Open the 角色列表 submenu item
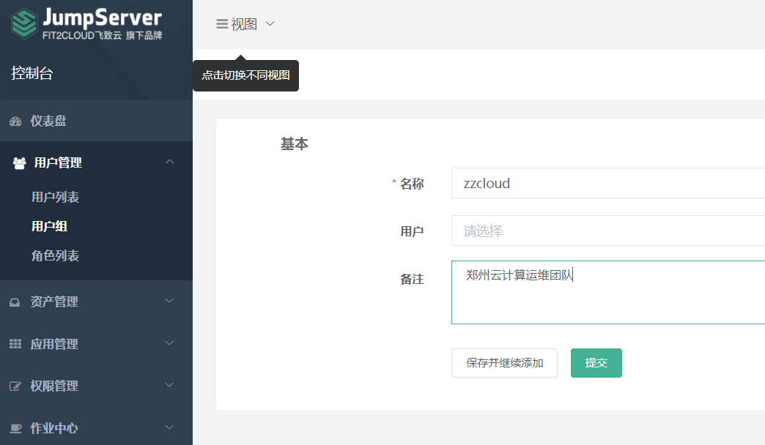The width and height of the screenshot is (765, 445). 55,256
